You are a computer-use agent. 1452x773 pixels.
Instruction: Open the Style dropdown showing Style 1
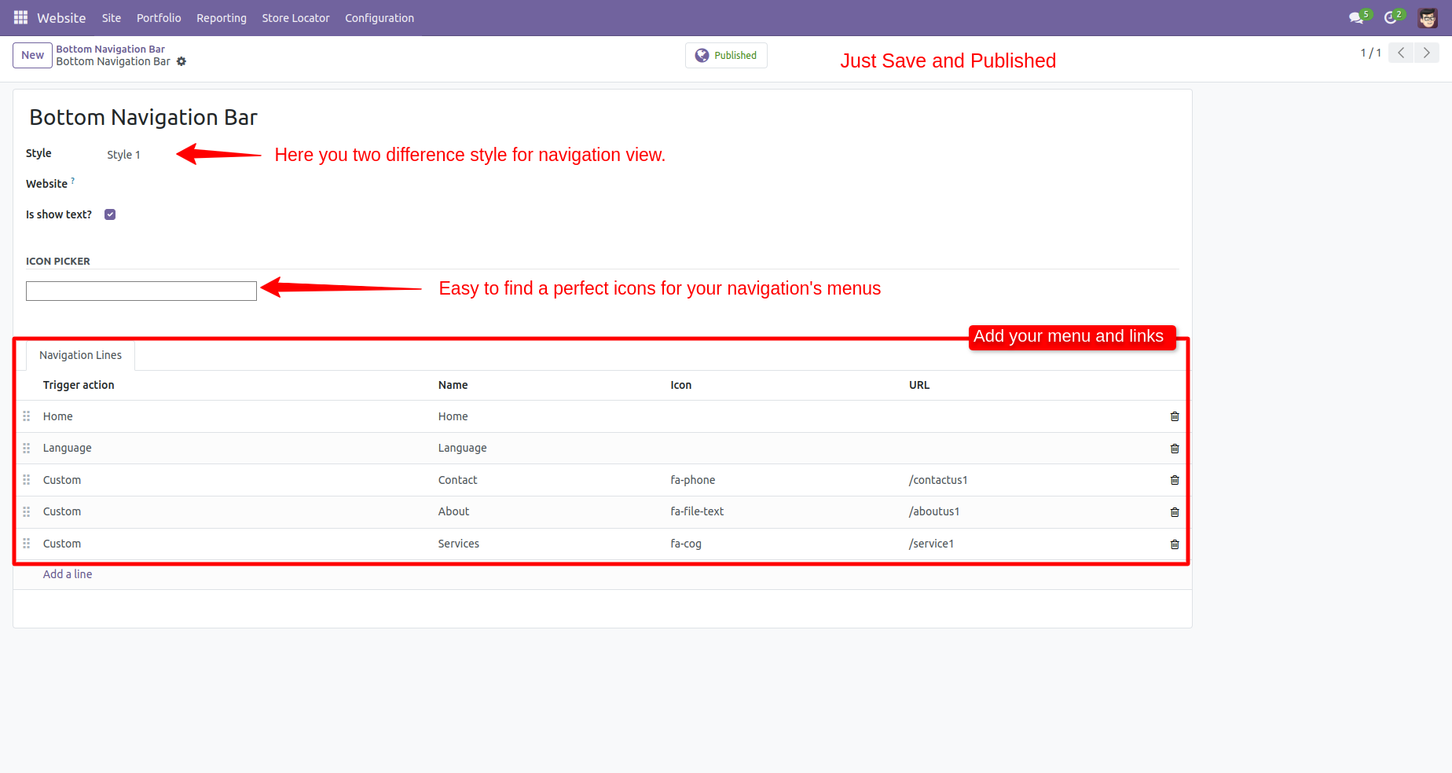click(124, 155)
